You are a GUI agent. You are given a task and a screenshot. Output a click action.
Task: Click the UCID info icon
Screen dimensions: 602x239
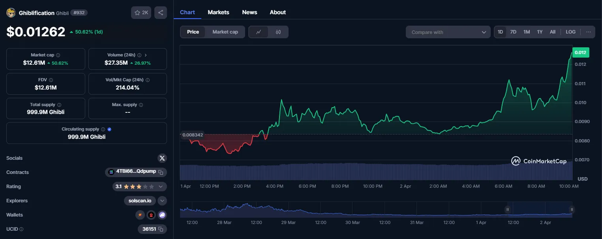21,229
